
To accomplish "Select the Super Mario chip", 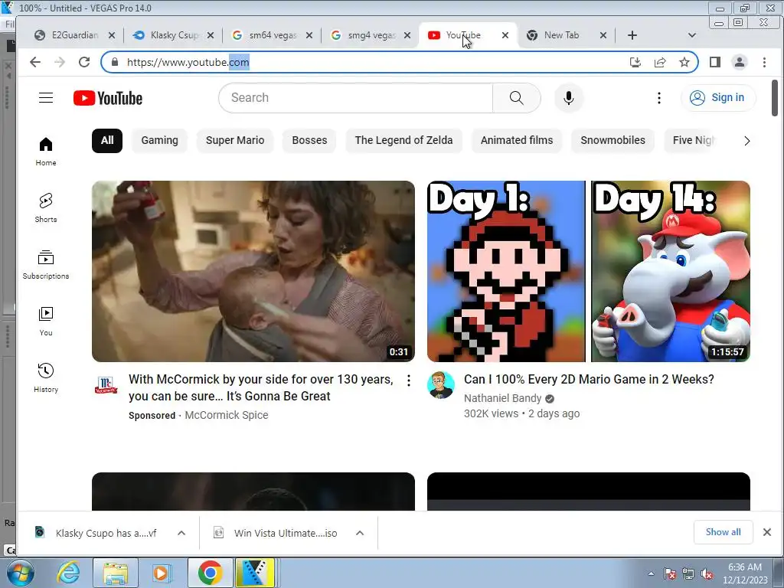I will pos(235,141).
